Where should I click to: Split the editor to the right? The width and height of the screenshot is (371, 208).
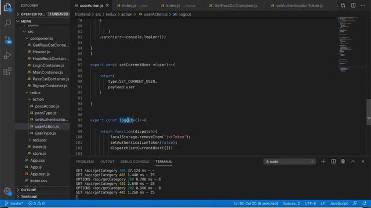(x=353, y=5)
